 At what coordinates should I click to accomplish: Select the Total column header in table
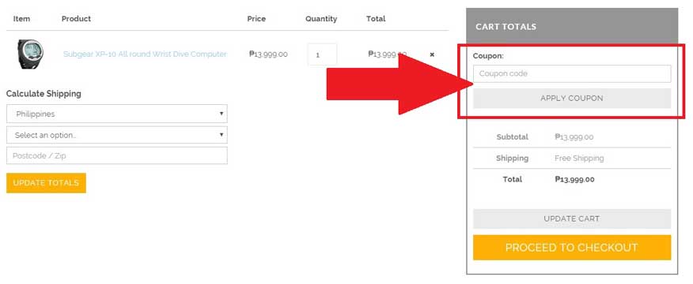(376, 19)
